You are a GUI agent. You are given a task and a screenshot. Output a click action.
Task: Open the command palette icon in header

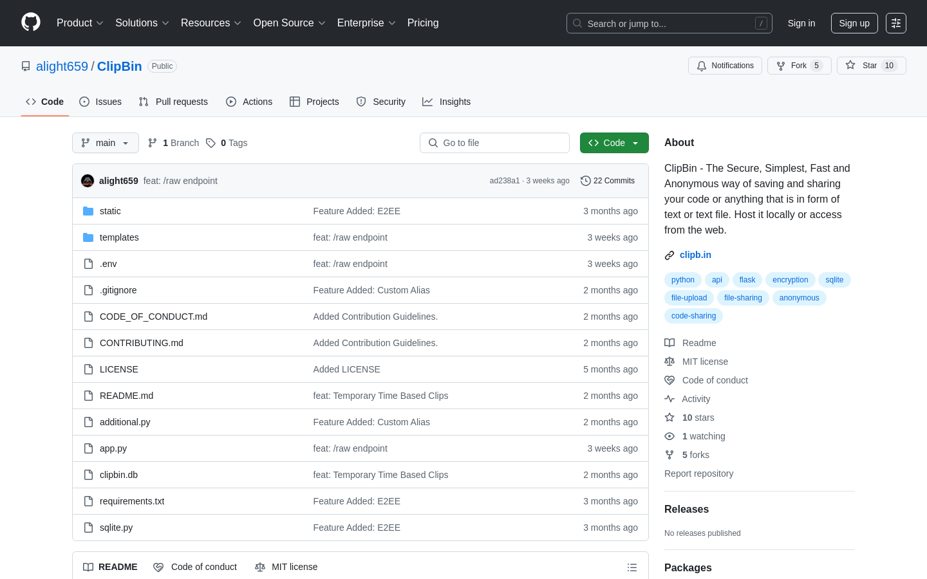click(896, 23)
